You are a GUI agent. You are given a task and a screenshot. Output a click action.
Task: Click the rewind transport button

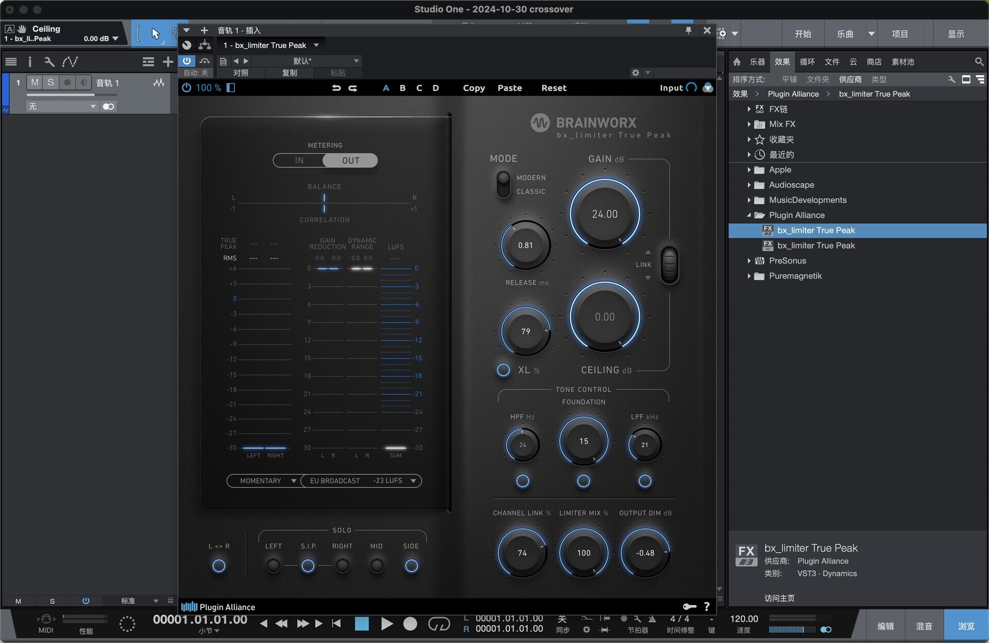[281, 623]
